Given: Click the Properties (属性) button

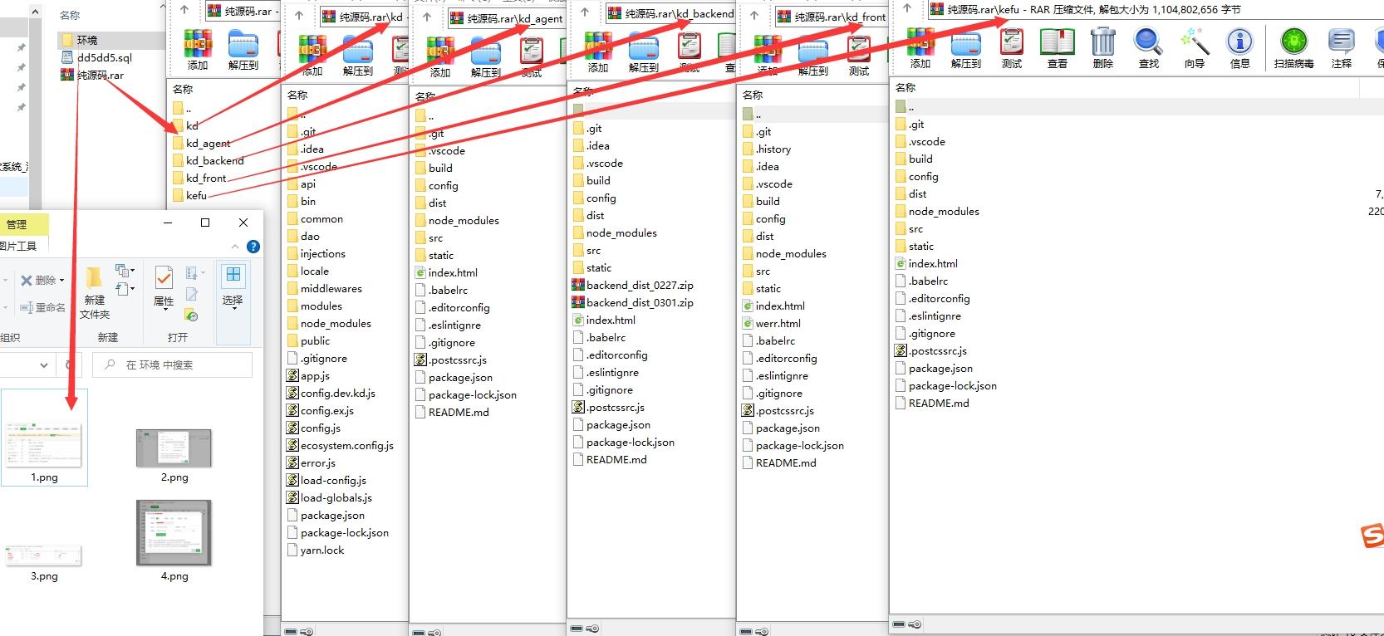Looking at the screenshot, I should point(164,286).
